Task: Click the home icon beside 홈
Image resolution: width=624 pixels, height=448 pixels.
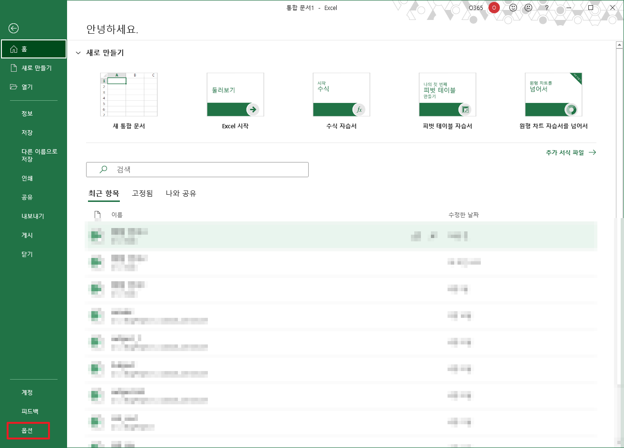Action: [x=14, y=49]
